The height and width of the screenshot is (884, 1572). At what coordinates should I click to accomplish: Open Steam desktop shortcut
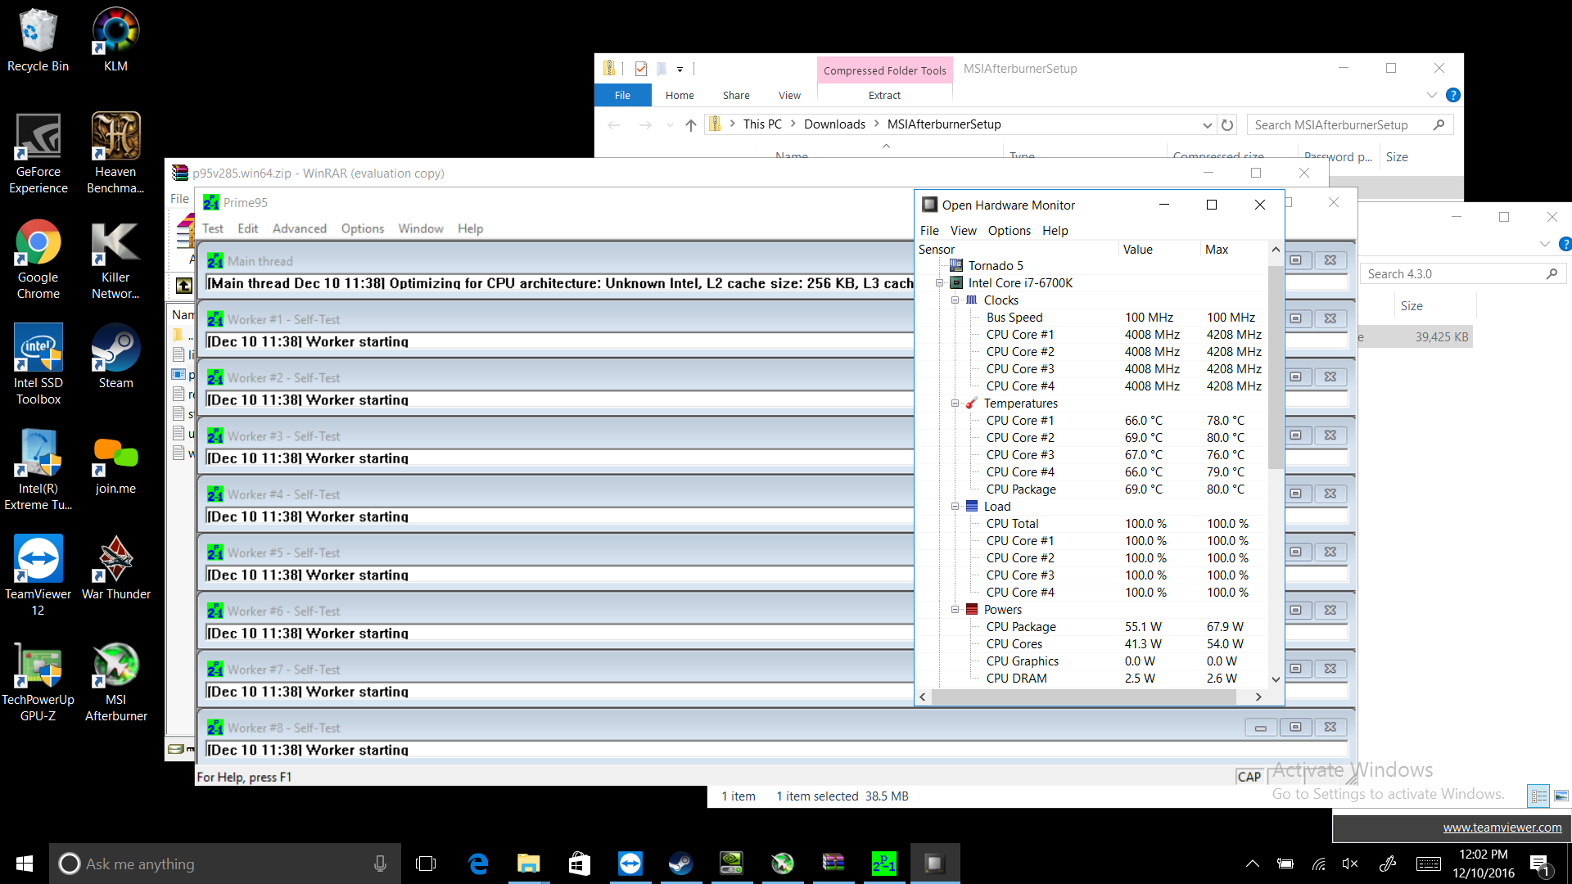(115, 357)
